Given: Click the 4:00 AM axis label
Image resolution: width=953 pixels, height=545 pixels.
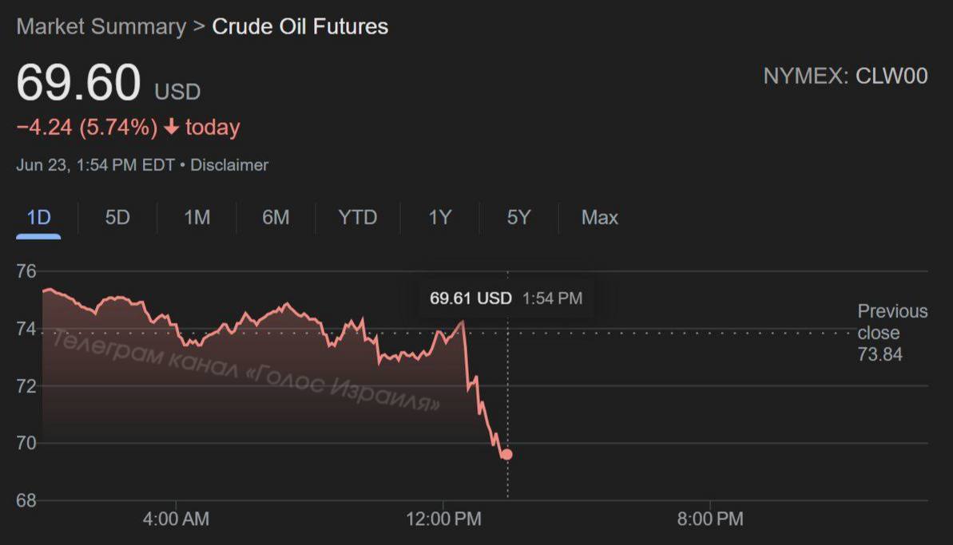Looking at the screenshot, I should pyautogui.click(x=176, y=519).
